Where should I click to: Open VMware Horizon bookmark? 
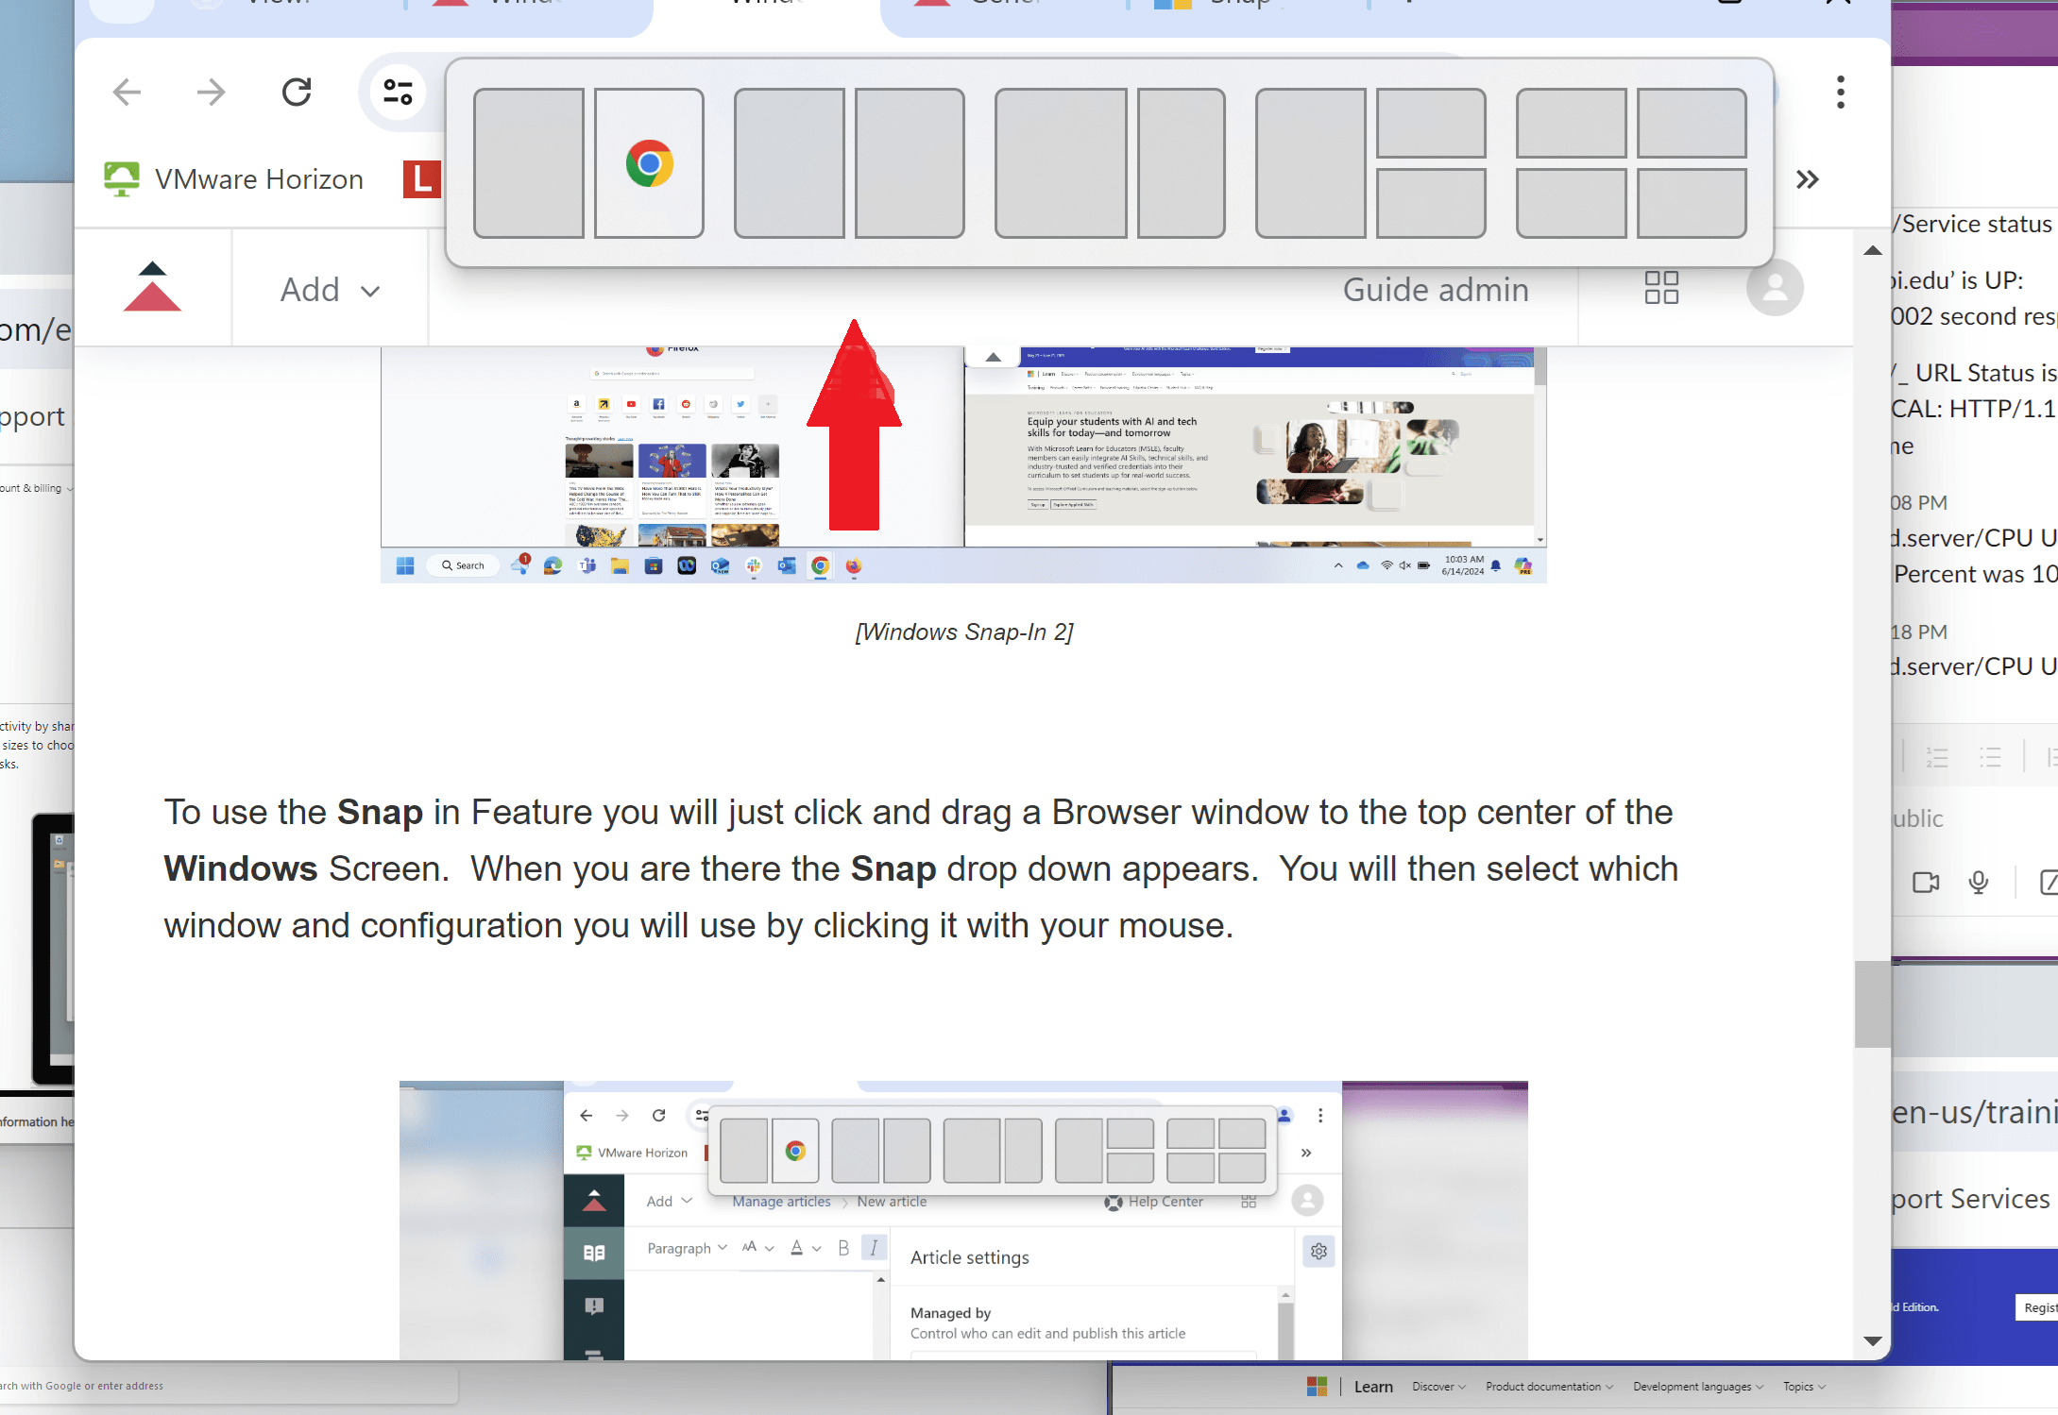point(234,179)
